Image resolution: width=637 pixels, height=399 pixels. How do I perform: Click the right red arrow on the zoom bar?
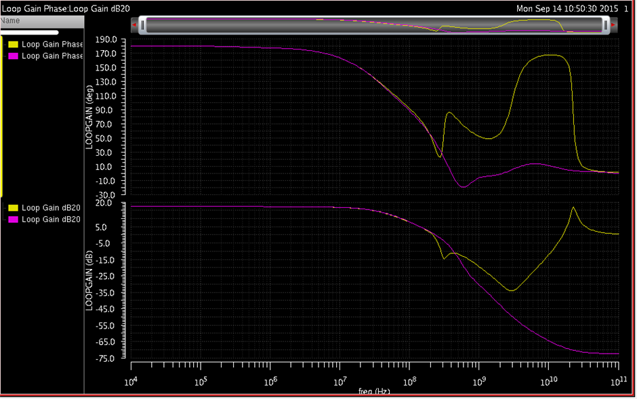point(613,26)
